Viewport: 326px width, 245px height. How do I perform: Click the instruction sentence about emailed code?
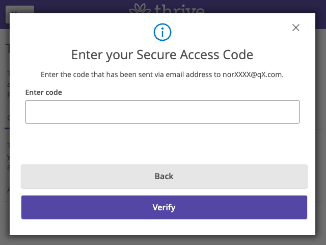(162, 75)
